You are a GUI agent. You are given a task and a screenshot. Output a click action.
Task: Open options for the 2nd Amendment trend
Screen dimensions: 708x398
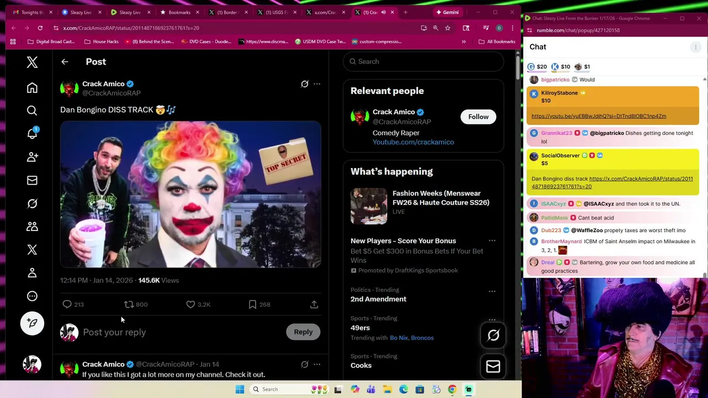click(492, 291)
